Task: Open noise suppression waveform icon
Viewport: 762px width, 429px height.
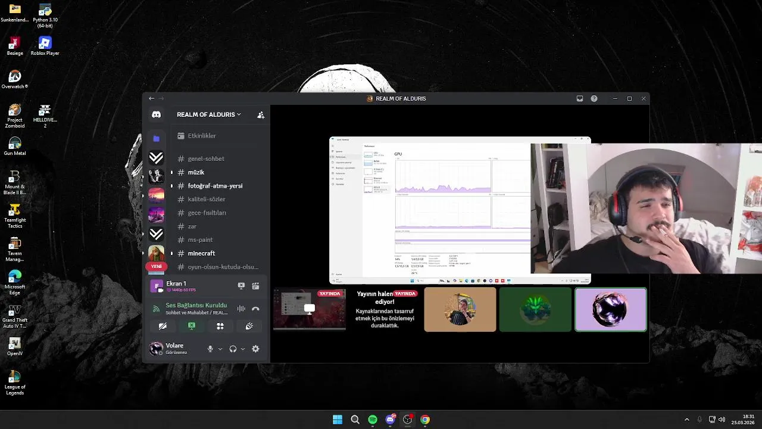Action: [241, 309]
